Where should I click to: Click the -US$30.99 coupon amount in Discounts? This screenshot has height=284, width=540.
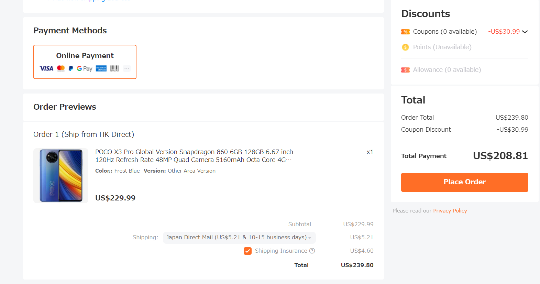tap(504, 32)
